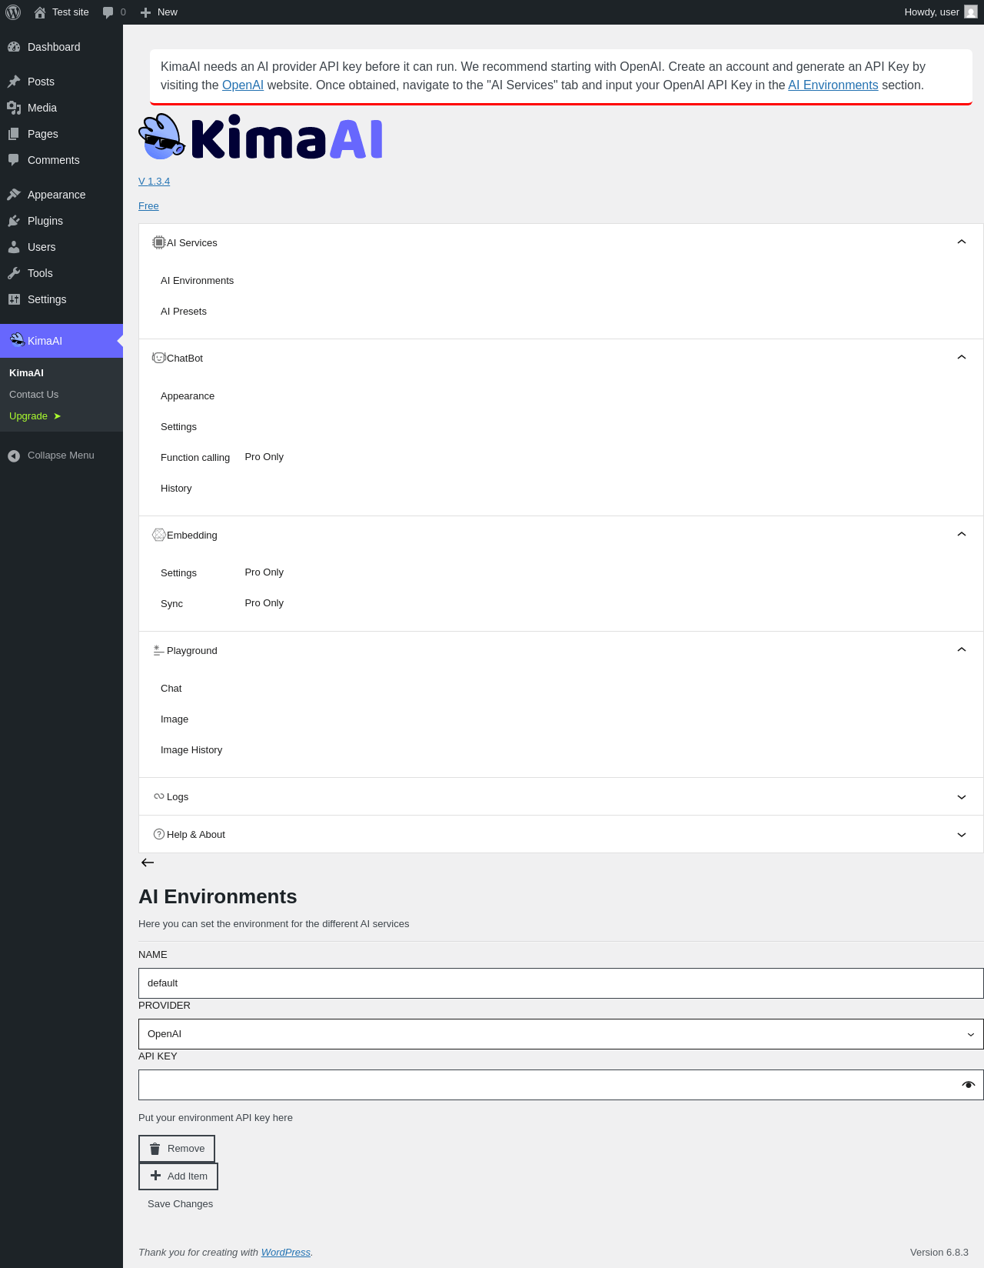Click the Appearance paintbrush icon
Viewport: 984px width, 1268px height.
[x=14, y=195]
